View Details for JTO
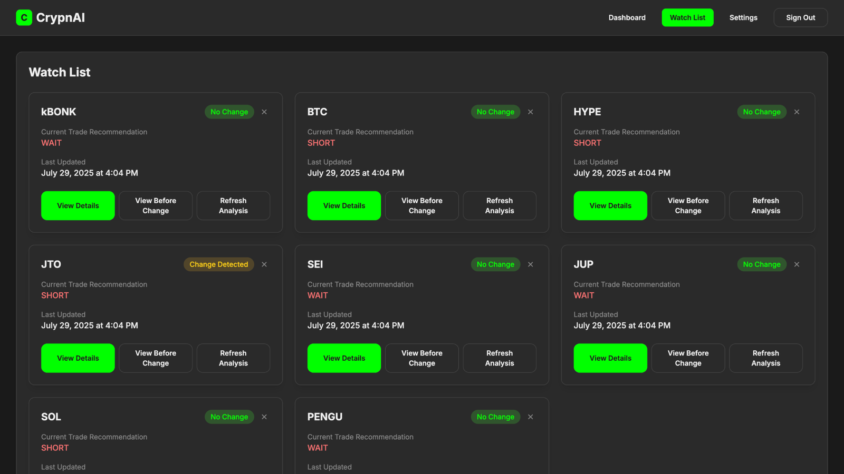 pos(78,358)
